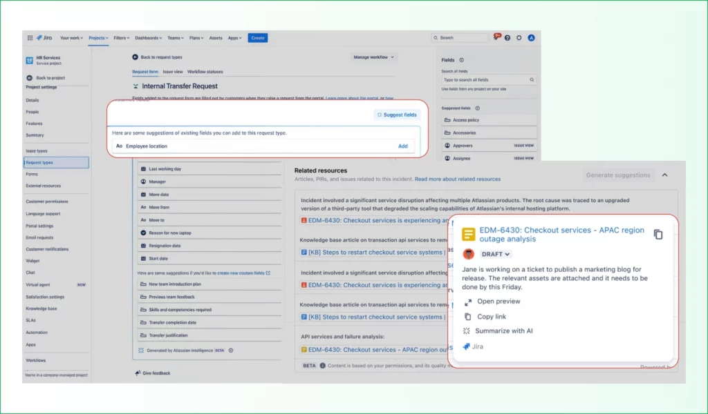Switch to the Issue view tab

pyautogui.click(x=172, y=72)
